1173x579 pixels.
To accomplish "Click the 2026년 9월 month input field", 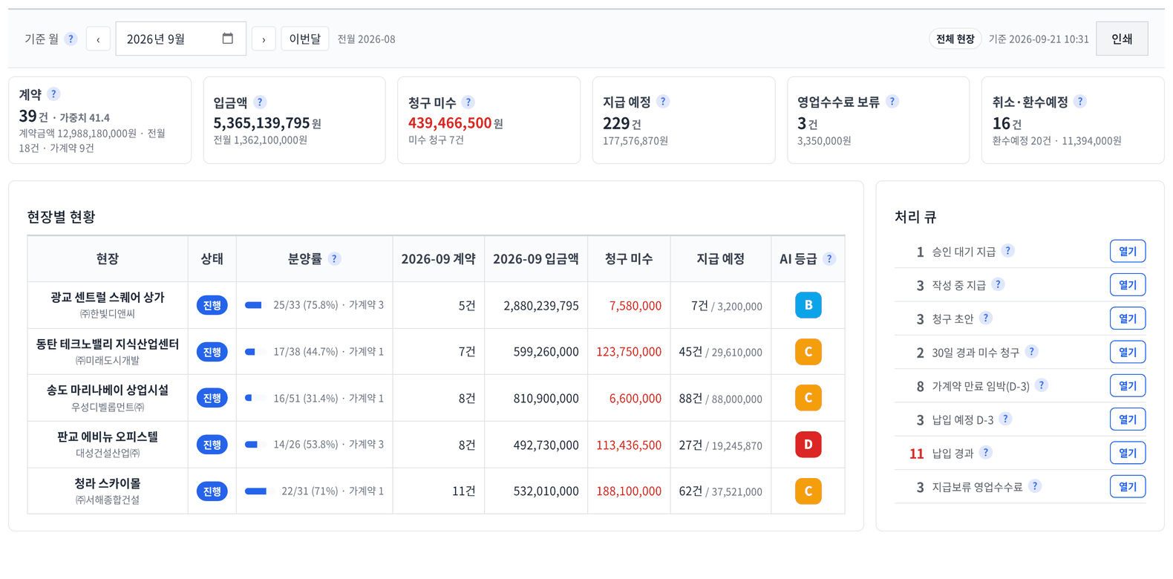I will (x=180, y=39).
